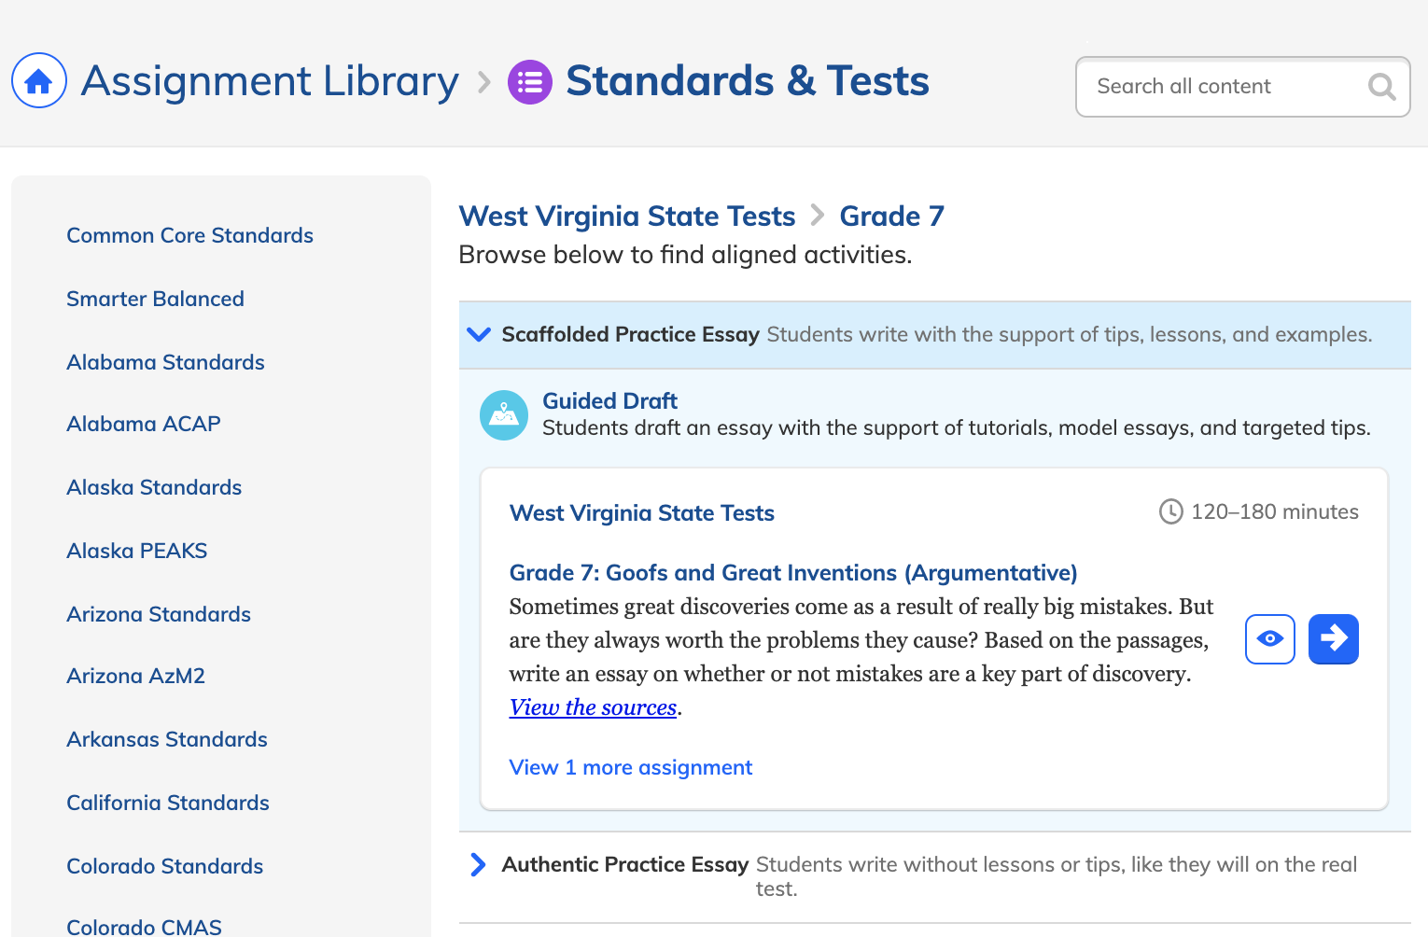Image resolution: width=1428 pixels, height=937 pixels.
Task: Go to Assignment Library breadcrumb
Action: (270, 81)
